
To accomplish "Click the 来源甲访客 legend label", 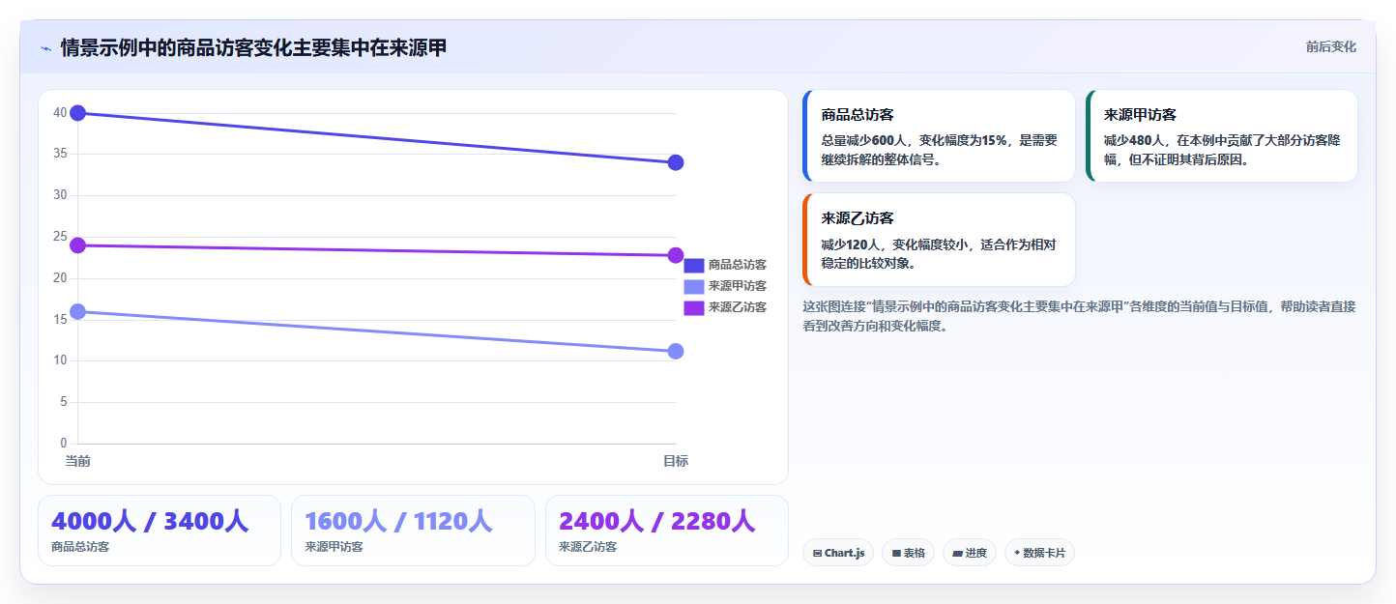I will [738, 286].
